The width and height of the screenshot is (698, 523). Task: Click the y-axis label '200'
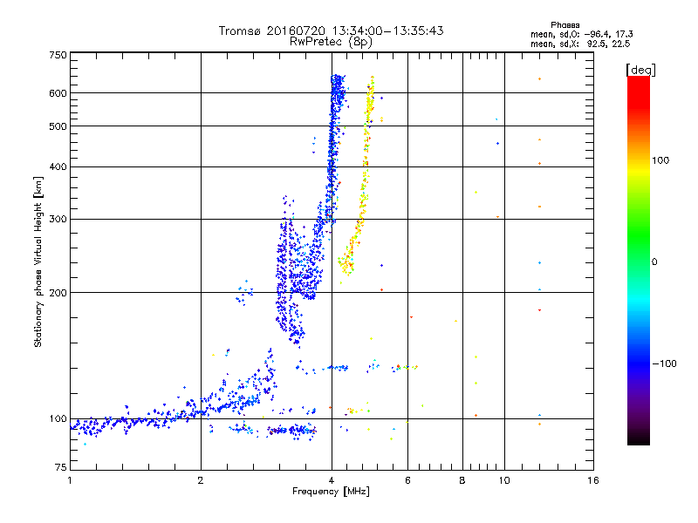(58, 293)
